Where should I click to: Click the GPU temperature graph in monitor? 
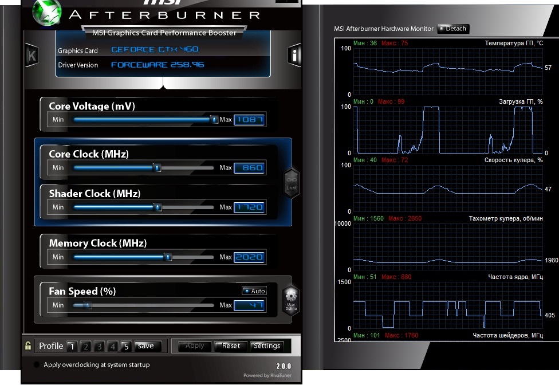(448, 71)
